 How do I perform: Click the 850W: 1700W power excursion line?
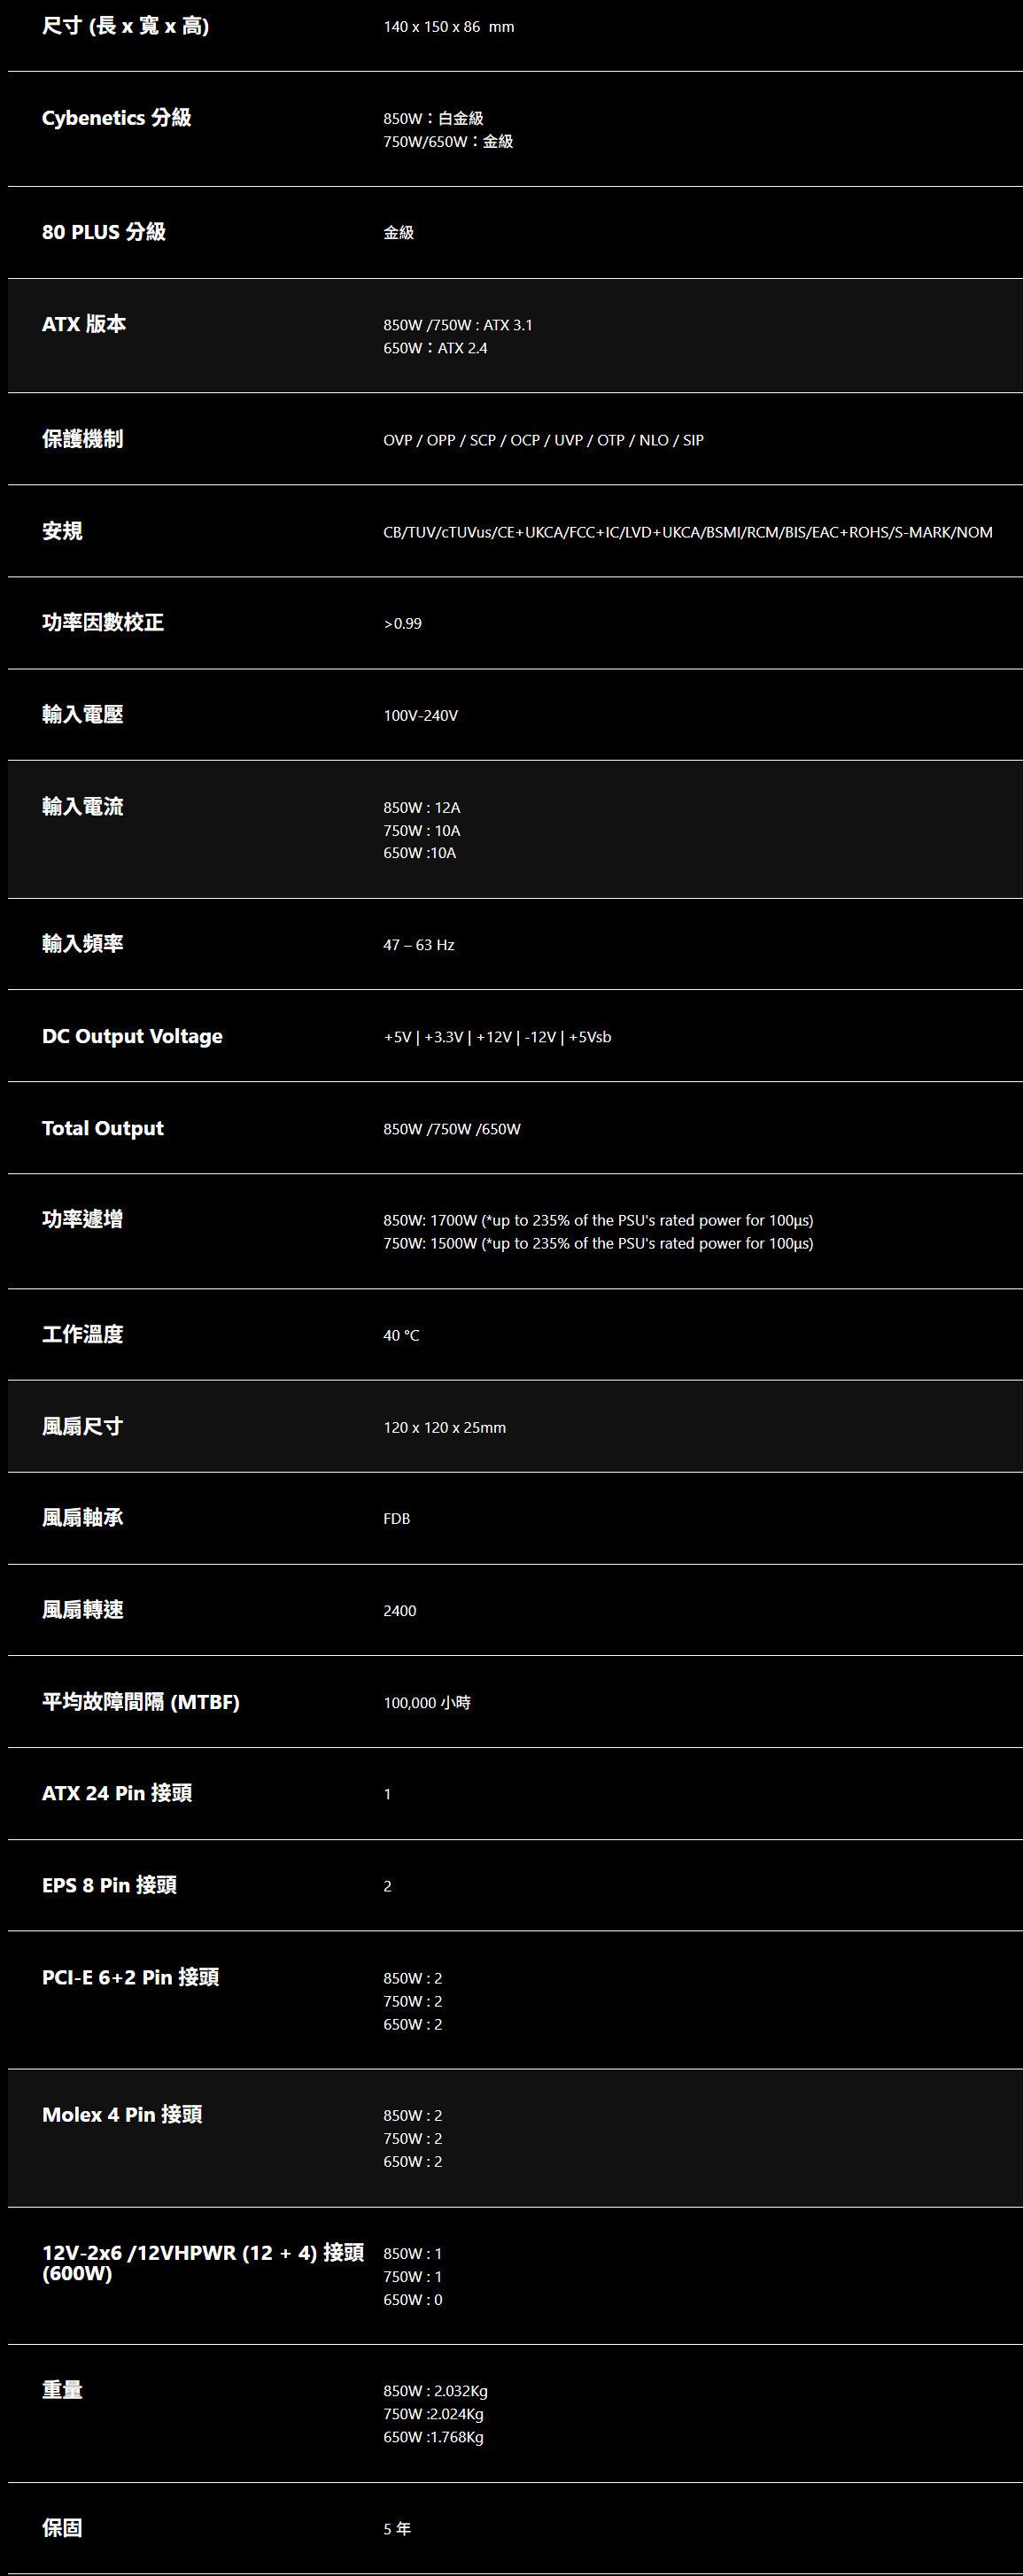pyautogui.click(x=598, y=1220)
